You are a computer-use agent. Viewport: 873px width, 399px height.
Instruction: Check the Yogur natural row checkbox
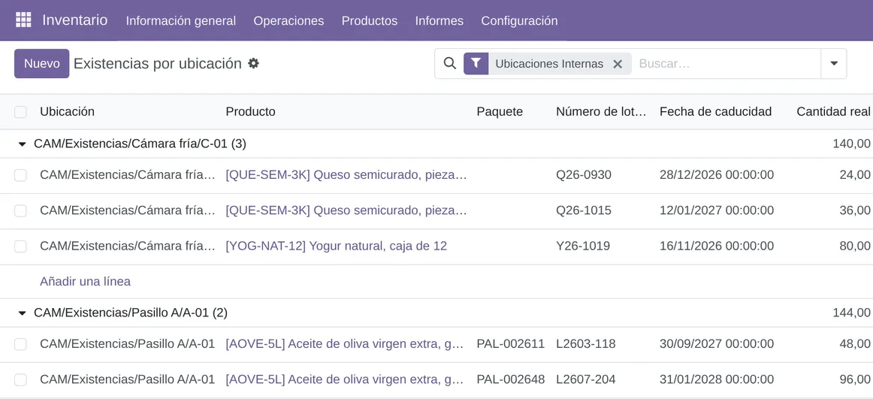[20, 246]
